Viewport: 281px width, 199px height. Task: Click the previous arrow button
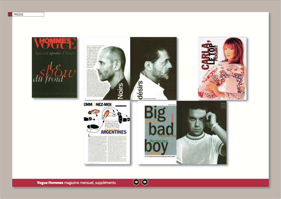(136, 182)
